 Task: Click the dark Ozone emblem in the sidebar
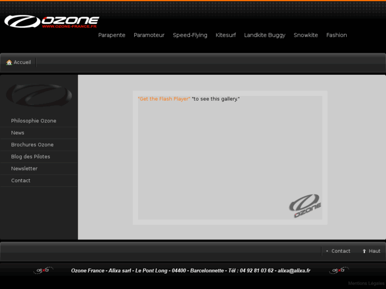(39, 95)
